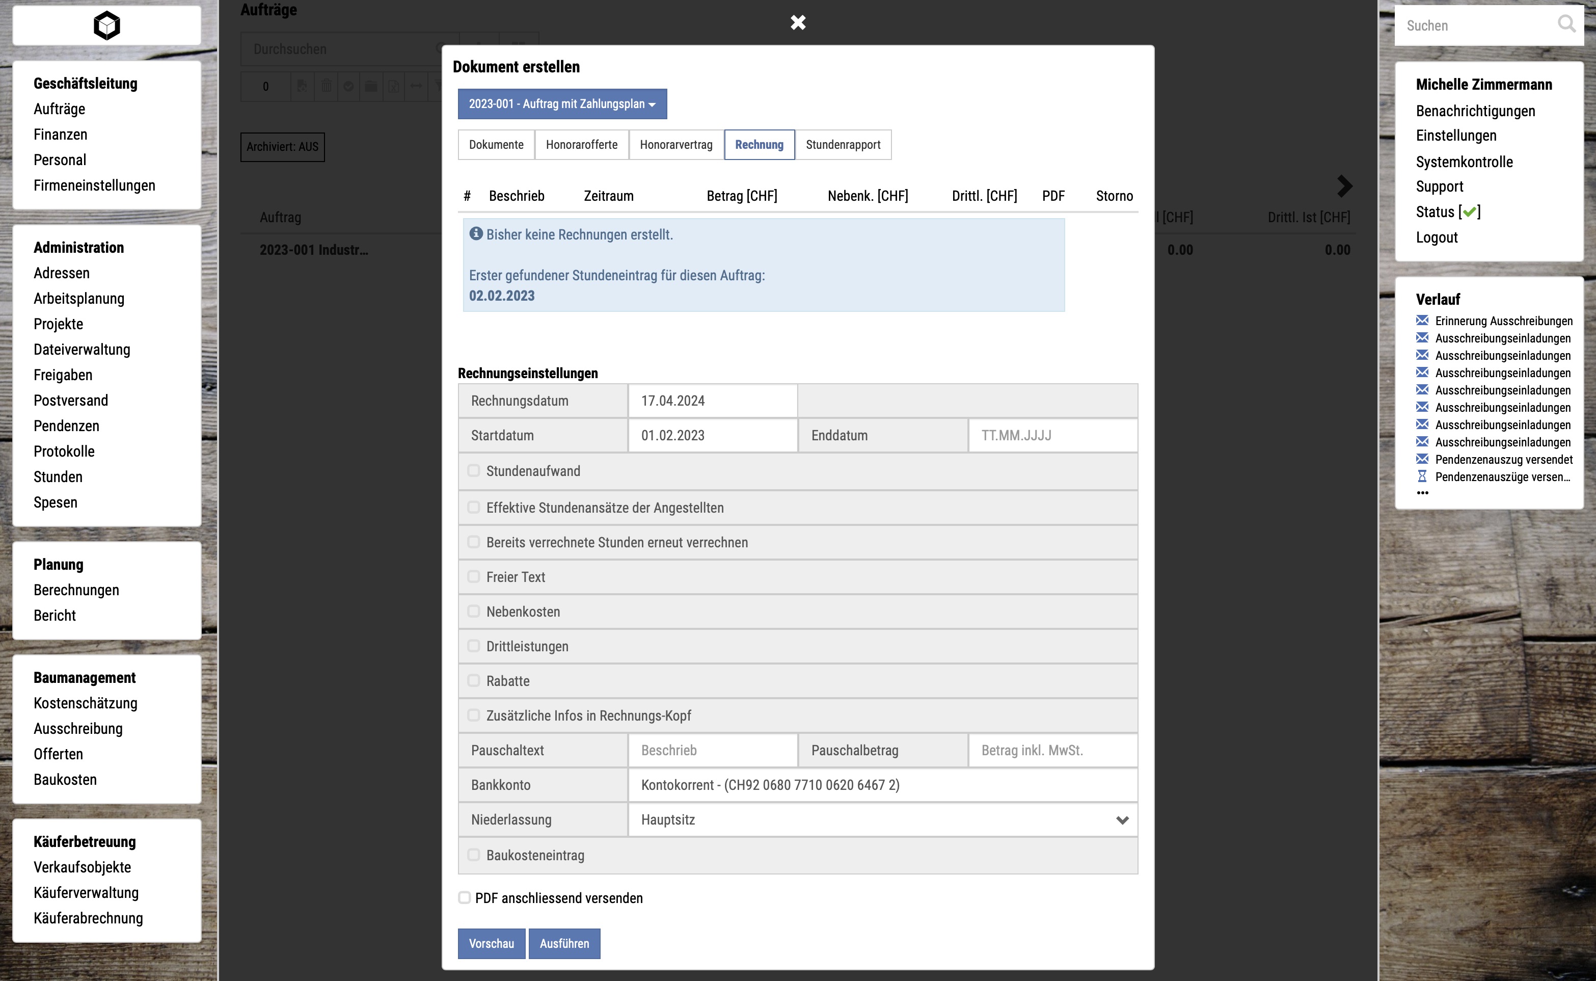
Task: Click the circled checkmark icon in Aufträge toolbar
Action: pos(348,86)
